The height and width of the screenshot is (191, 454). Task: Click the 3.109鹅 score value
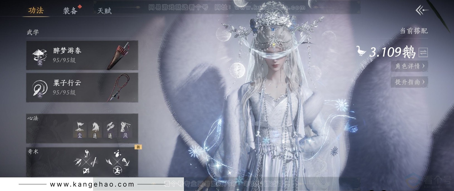[x=392, y=52]
